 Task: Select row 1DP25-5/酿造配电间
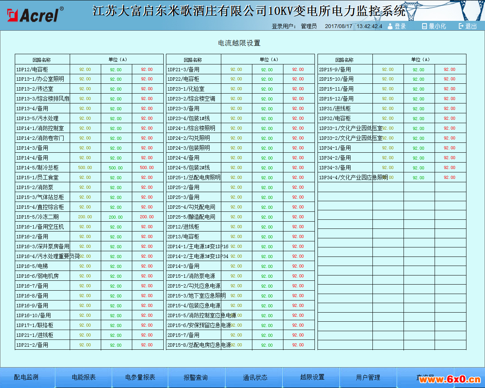pos(240,217)
